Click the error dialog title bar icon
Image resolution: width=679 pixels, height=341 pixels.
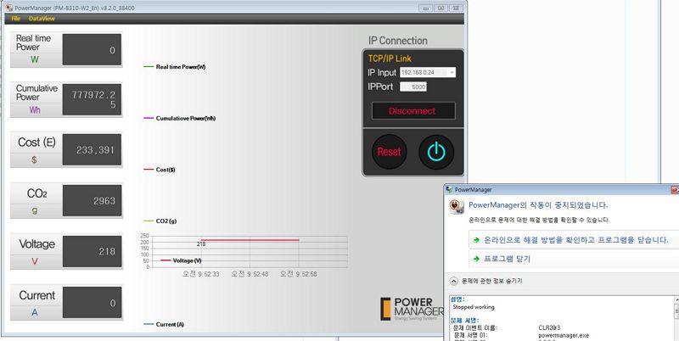pyautogui.click(x=450, y=190)
